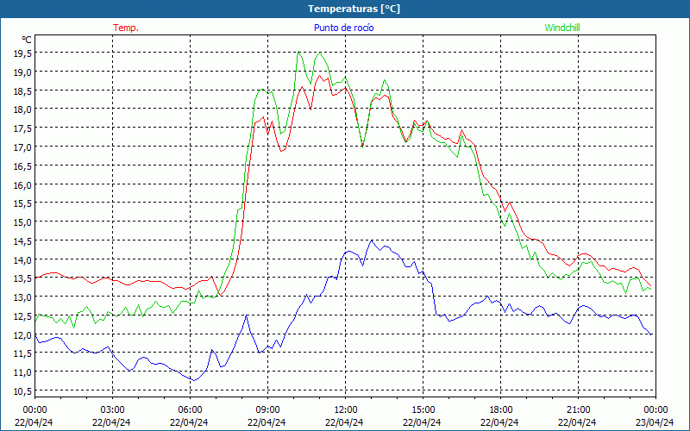Screen dimensions: 690x431
Task: Select the 14,5 y-axis value
Action: point(23,241)
